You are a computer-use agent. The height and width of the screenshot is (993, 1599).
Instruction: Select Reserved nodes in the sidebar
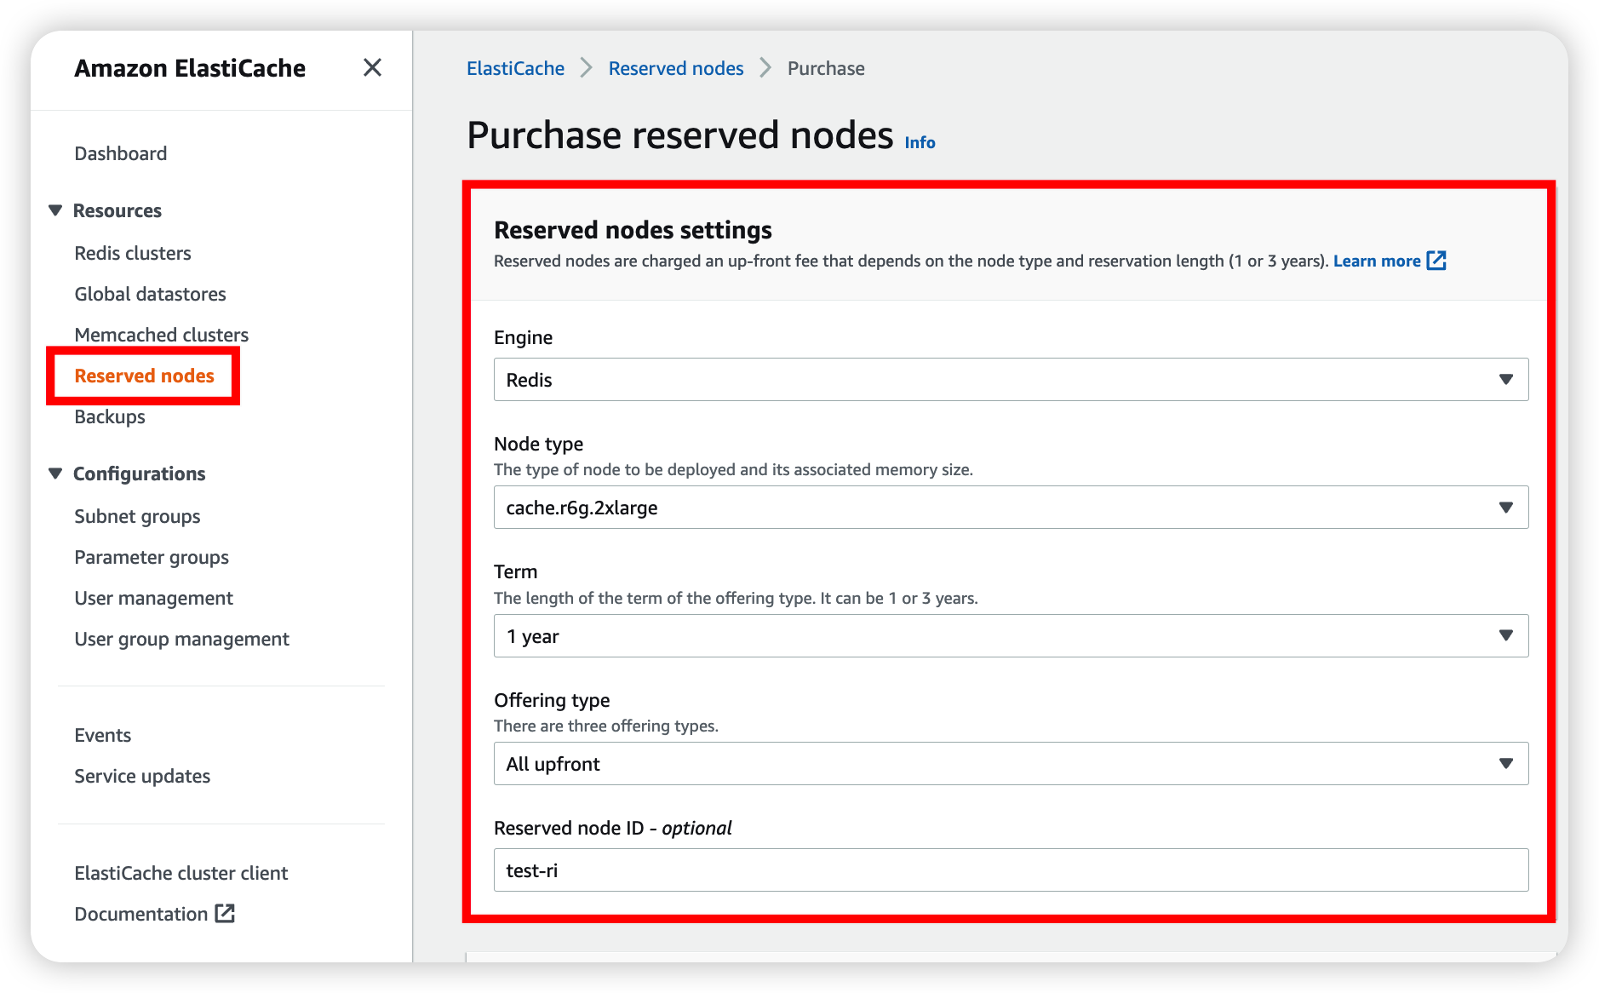coord(145,376)
